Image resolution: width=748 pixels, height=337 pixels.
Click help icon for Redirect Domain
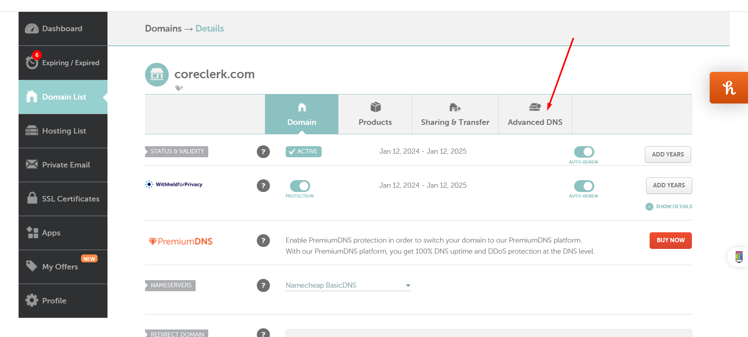263,333
